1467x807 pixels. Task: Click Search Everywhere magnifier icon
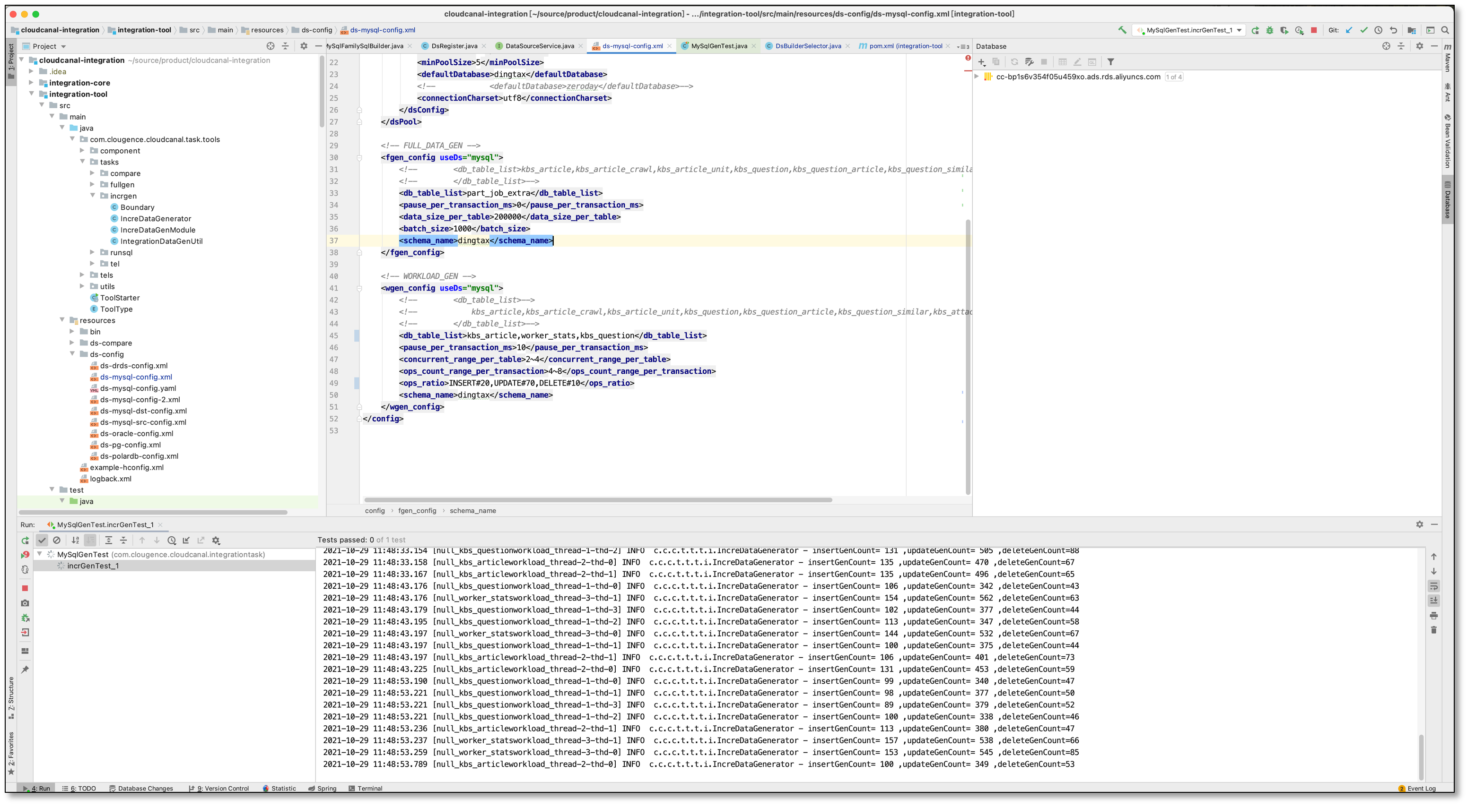(x=1445, y=30)
